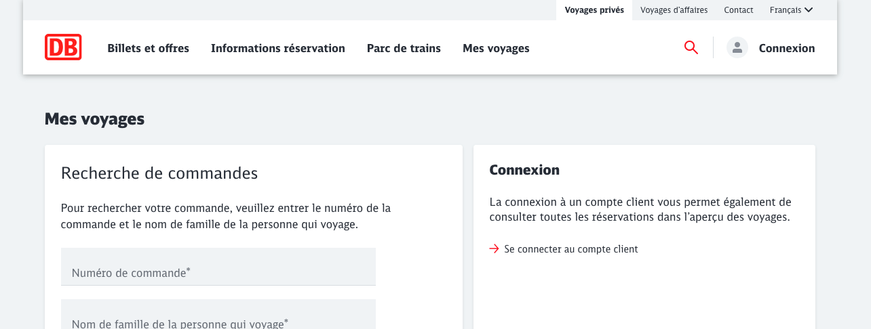This screenshot has width=871, height=329.
Task: Switch to the Voyages privés tab
Action: [x=594, y=10]
